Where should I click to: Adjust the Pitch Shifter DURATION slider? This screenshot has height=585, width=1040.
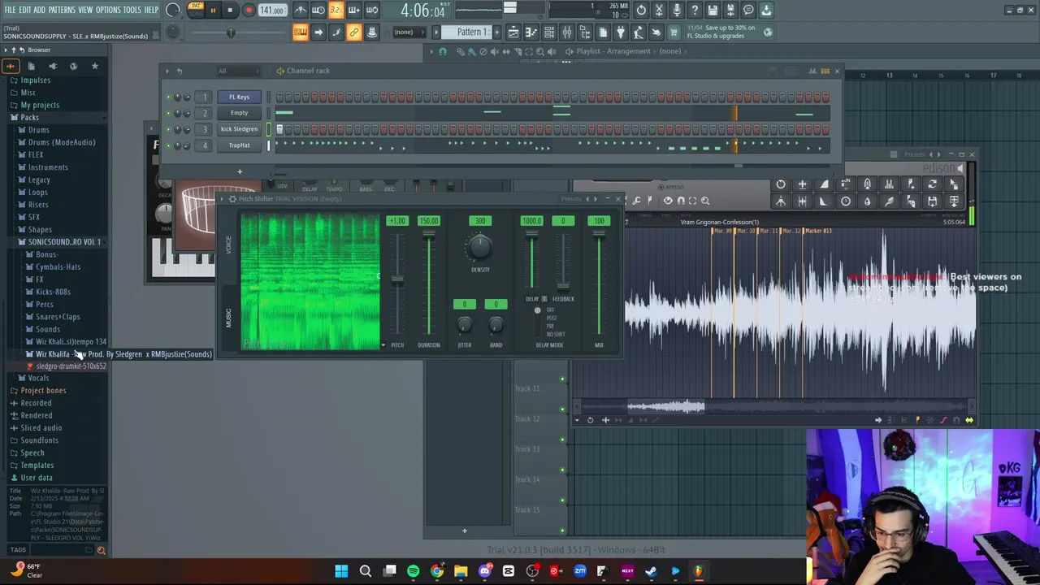[x=429, y=284]
